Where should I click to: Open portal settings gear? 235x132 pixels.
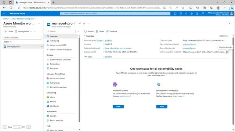[x=192, y=14]
